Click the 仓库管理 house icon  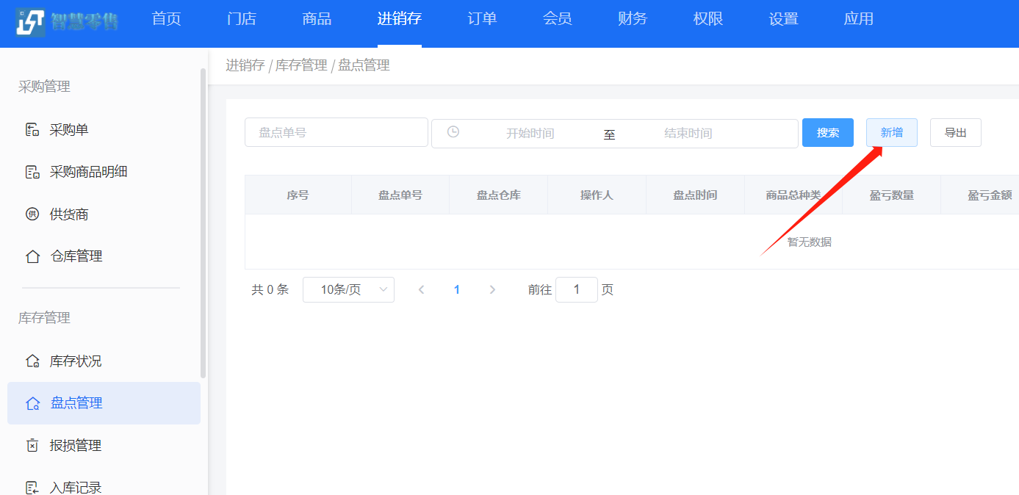pyautogui.click(x=32, y=256)
